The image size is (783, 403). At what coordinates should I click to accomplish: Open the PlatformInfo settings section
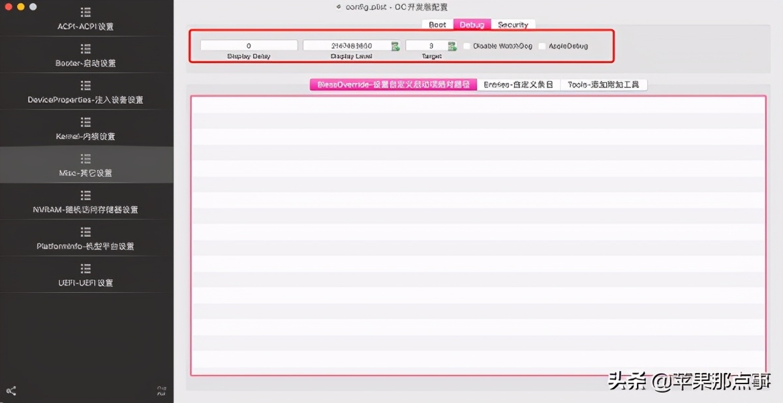point(85,239)
